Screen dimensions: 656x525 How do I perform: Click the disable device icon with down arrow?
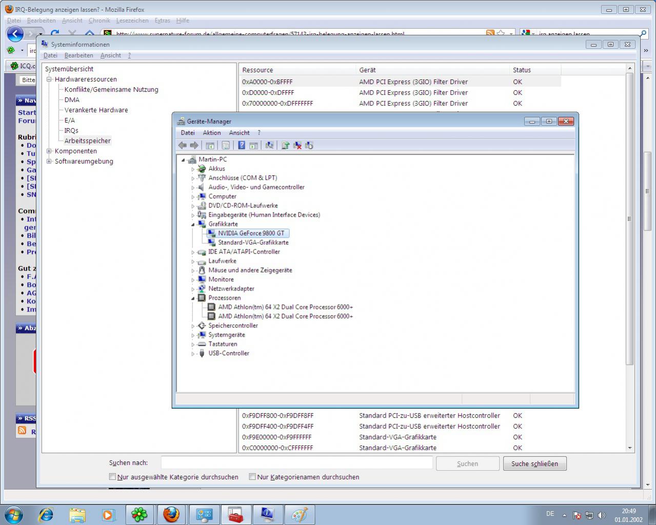point(309,145)
